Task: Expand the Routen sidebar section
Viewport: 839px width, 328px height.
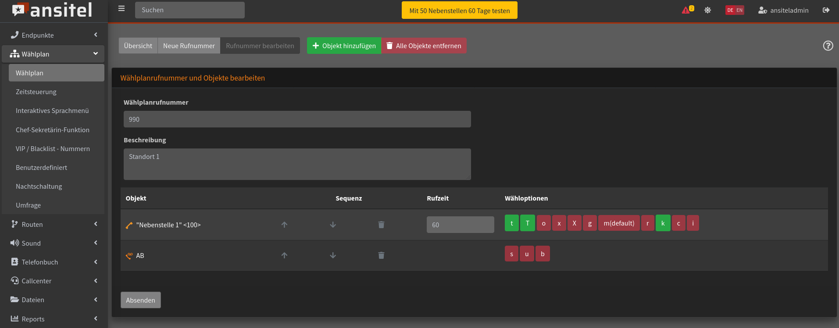Action: [54, 224]
